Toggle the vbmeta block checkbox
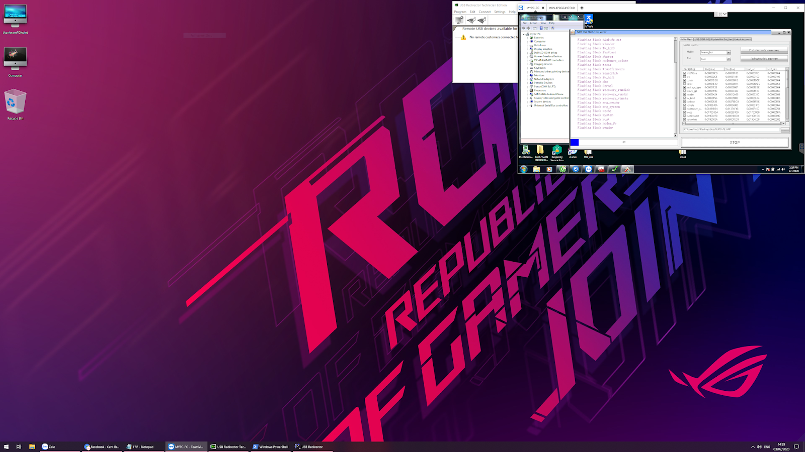This screenshot has width=805, height=452. point(685,105)
